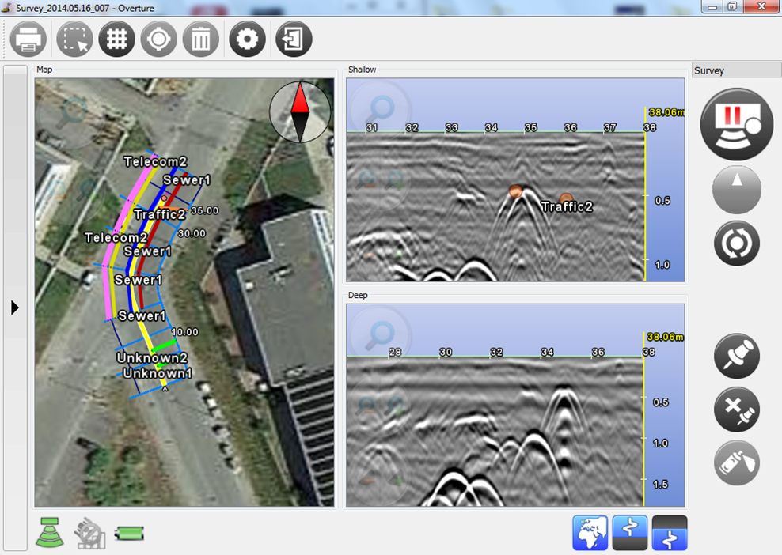Viewport: 782px width, 555px height.
Task: Click the remove pin marker button
Action: pos(737,410)
